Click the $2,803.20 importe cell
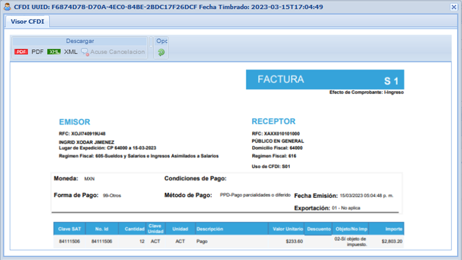 pyautogui.click(x=391, y=241)
